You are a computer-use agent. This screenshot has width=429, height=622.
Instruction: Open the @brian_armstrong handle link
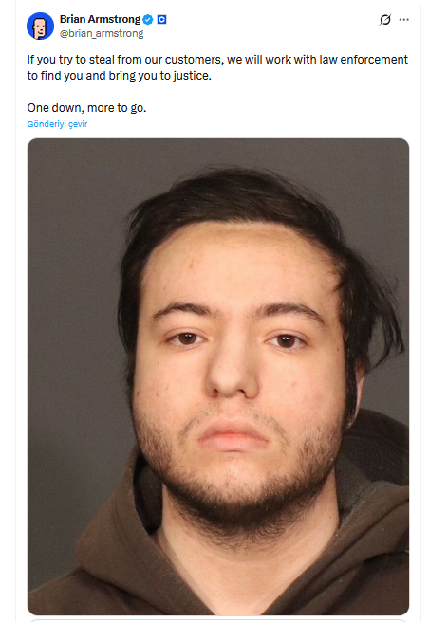(102, 34)
